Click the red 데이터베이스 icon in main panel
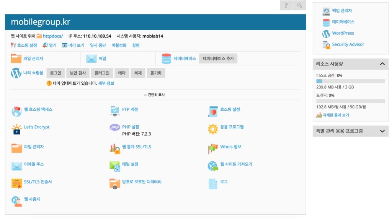The width and height of the screenshot is (392, 218). coord(166,59)
